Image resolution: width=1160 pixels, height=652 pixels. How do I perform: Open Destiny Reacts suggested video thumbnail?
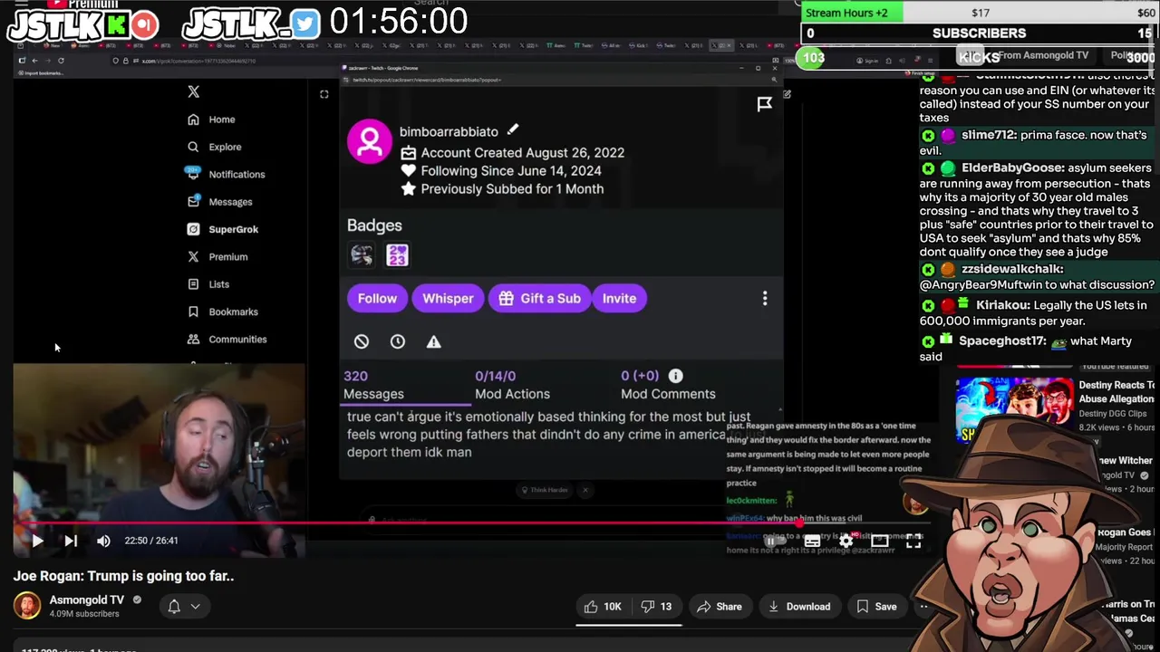(1014, 408)
